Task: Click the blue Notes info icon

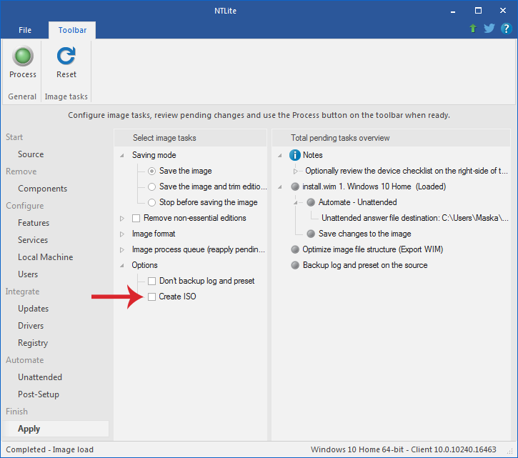Action: pos(294,155)
